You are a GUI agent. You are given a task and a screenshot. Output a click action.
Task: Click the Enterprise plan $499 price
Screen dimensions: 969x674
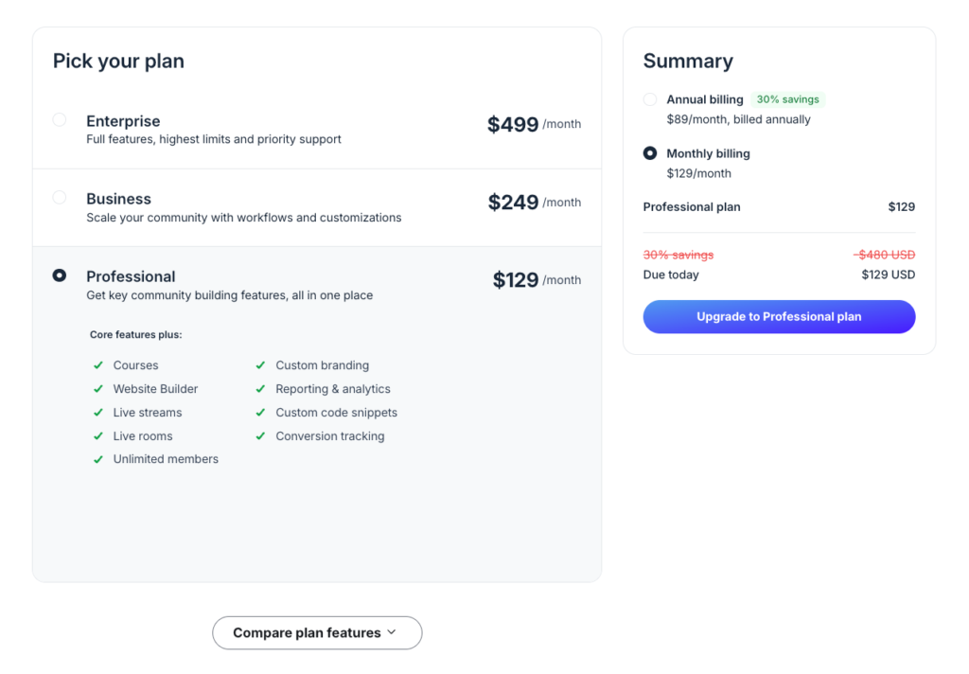click(x=513, y=125)
